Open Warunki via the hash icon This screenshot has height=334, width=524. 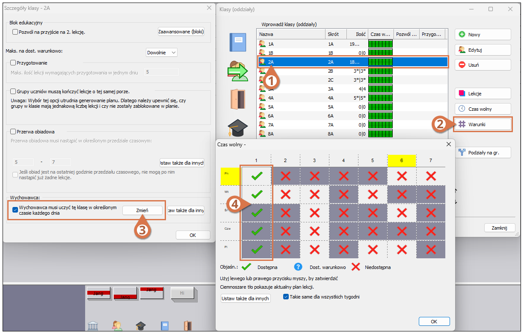tap(462, 124)
